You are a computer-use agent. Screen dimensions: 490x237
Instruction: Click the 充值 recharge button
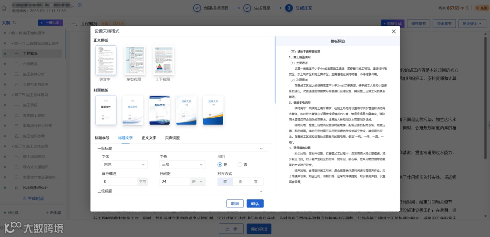tap(481, 8)
